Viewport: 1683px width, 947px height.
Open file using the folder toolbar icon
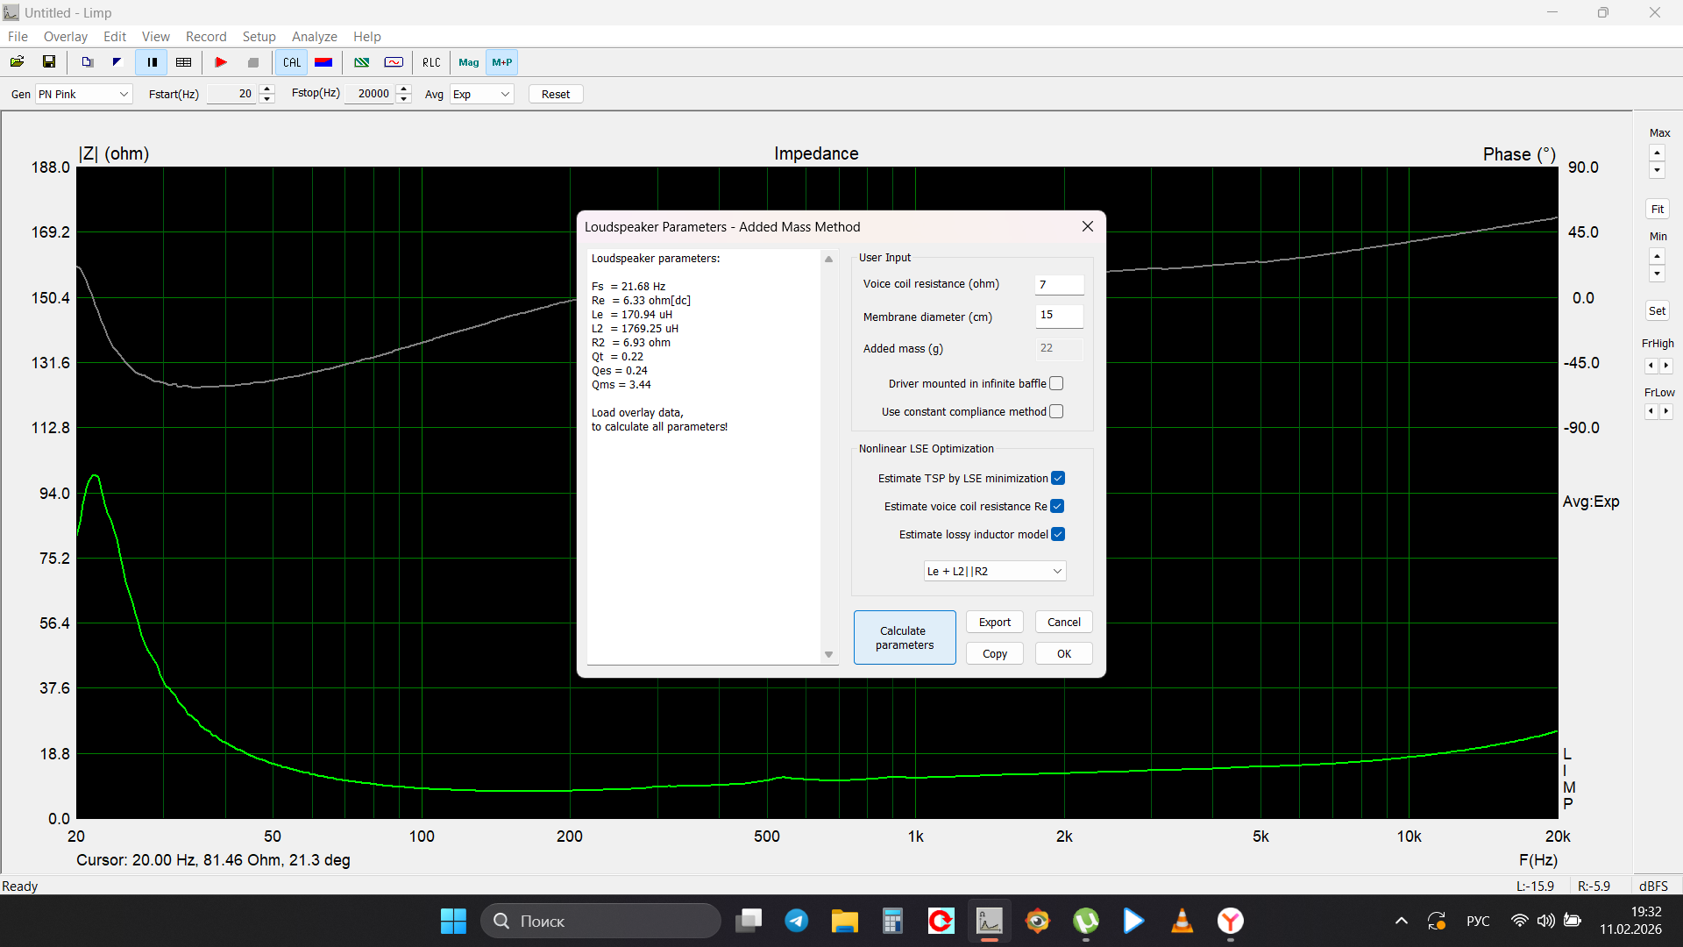pyautogui.click(x=17, y=62)
